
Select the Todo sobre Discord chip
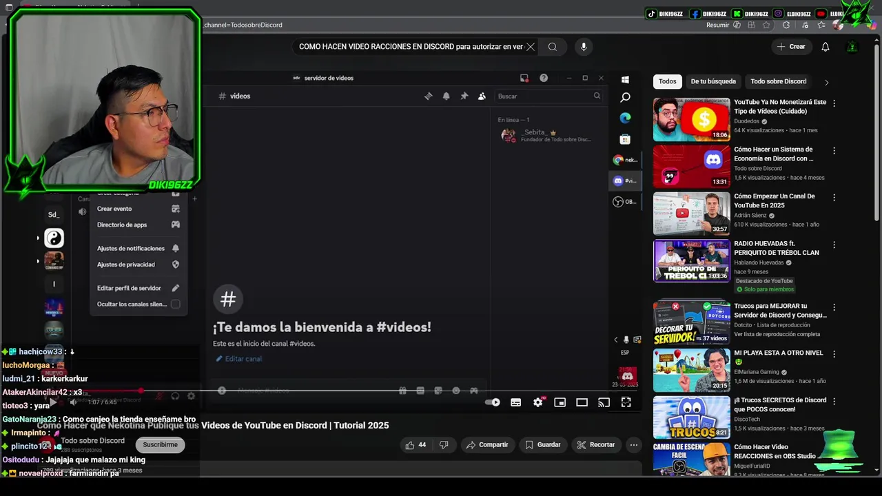click(778, 81)
